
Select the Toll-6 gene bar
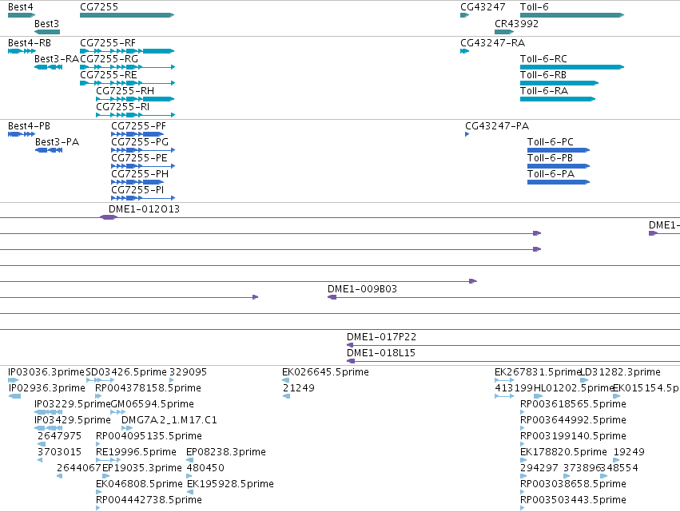pyautogui.click(x=572, y=15)
